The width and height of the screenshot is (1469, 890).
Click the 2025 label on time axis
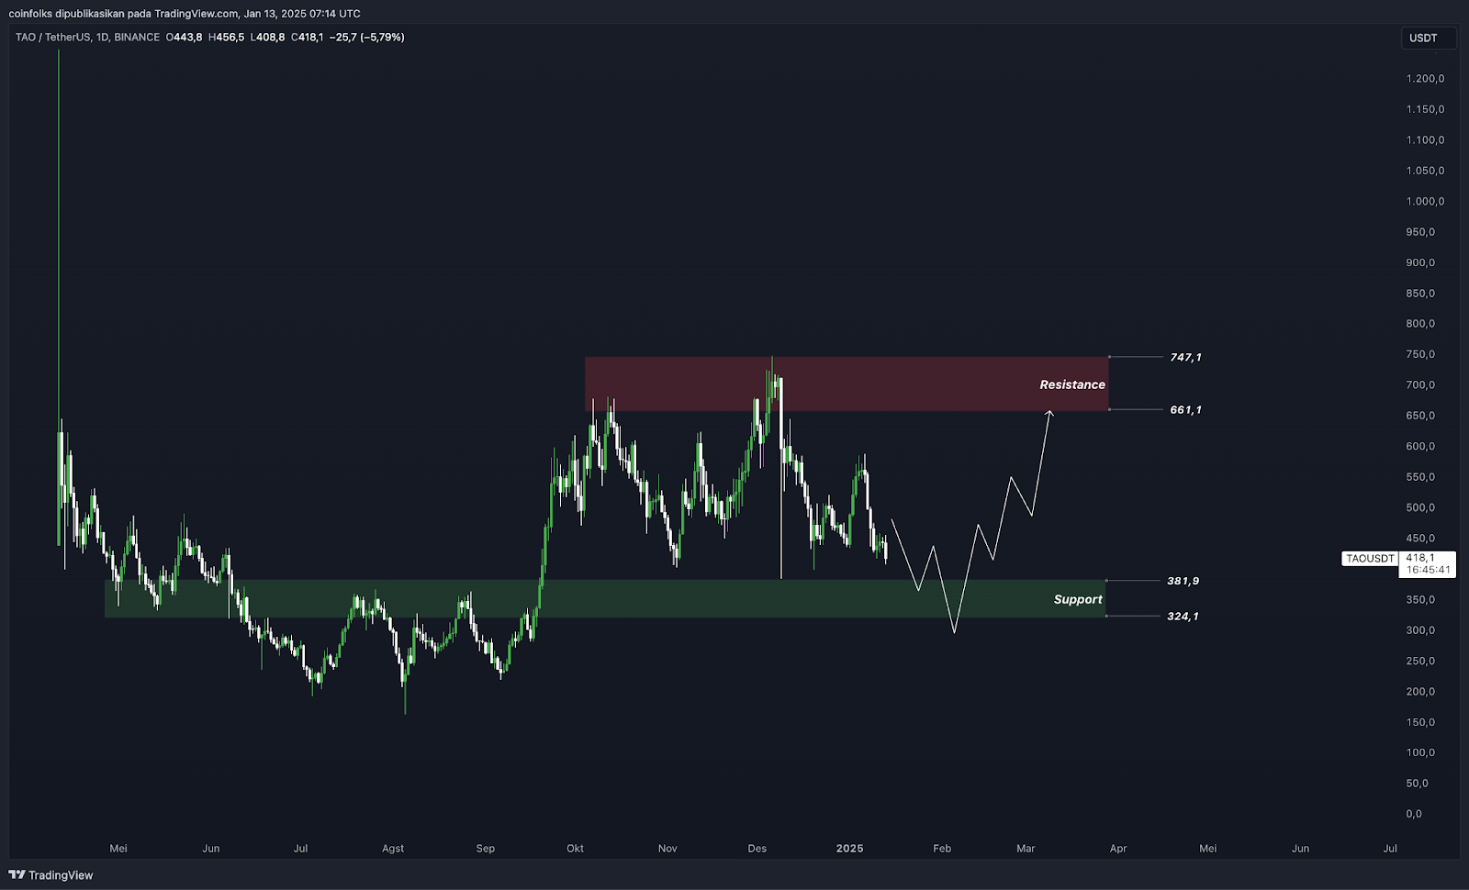tap(850, 849)
